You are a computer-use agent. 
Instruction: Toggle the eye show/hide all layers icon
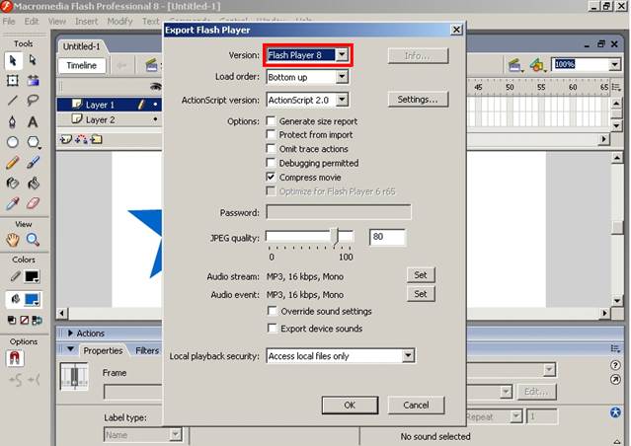click(156, 87)
